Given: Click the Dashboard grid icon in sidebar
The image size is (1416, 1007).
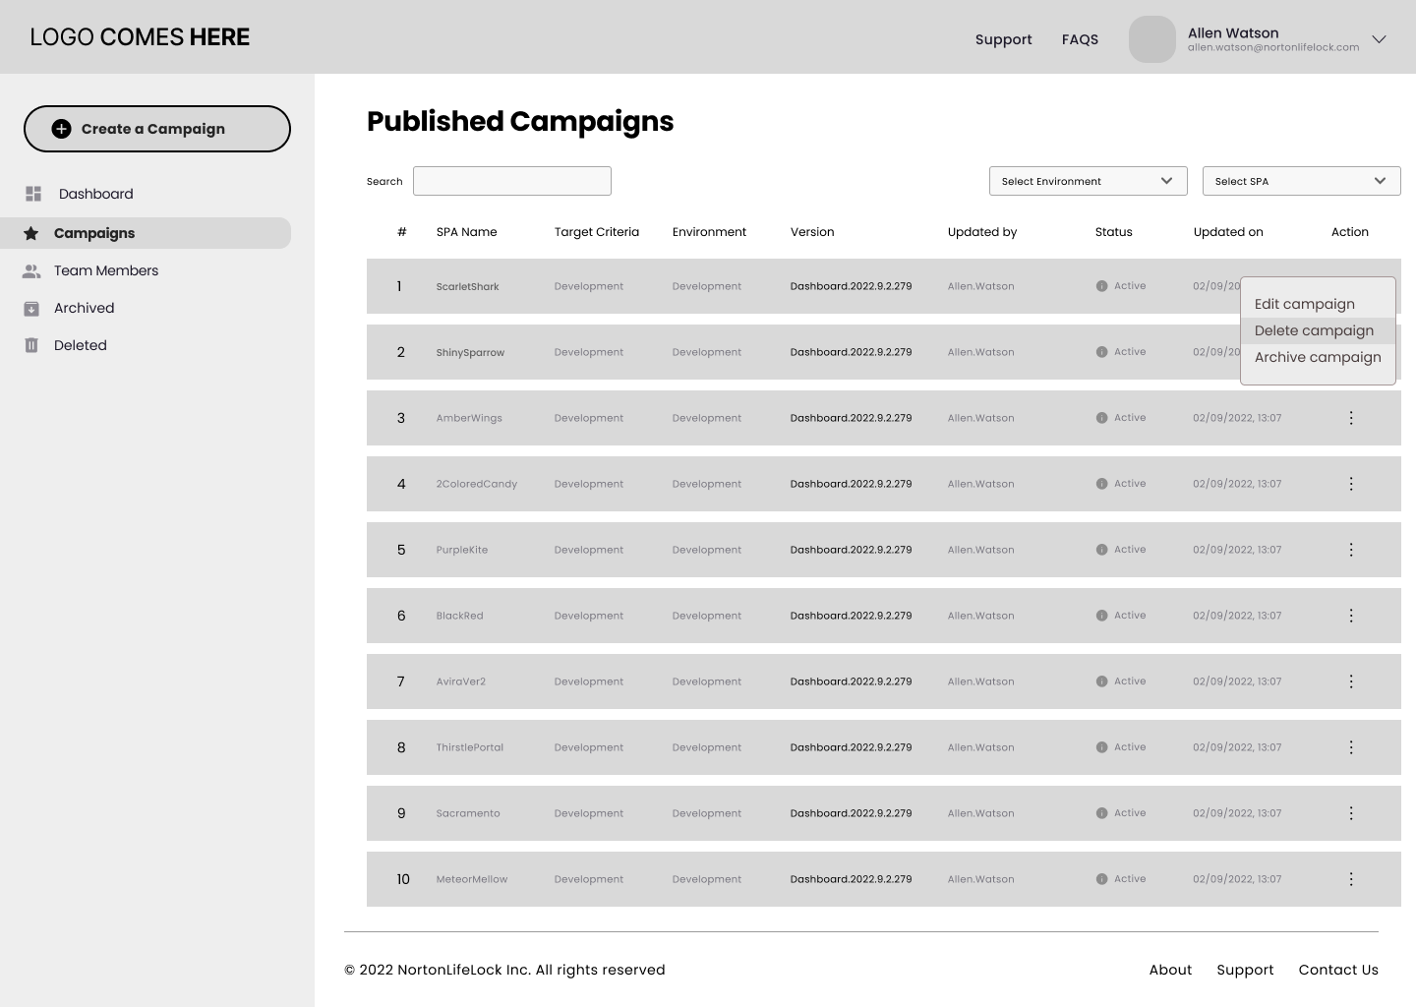Looking at the screenshot, I should coord(33,194).
